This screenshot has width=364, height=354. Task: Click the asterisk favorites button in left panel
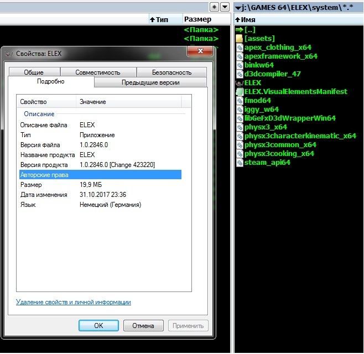(x=214, y=7)
